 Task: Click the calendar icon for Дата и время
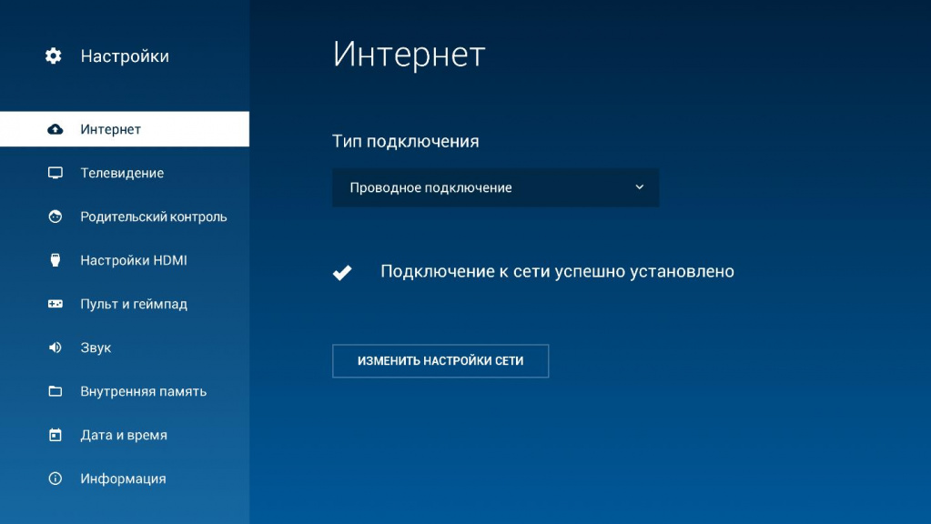tap(56, 435)
